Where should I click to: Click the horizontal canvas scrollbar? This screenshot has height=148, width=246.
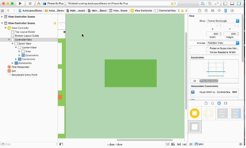[x=145, y=140]
